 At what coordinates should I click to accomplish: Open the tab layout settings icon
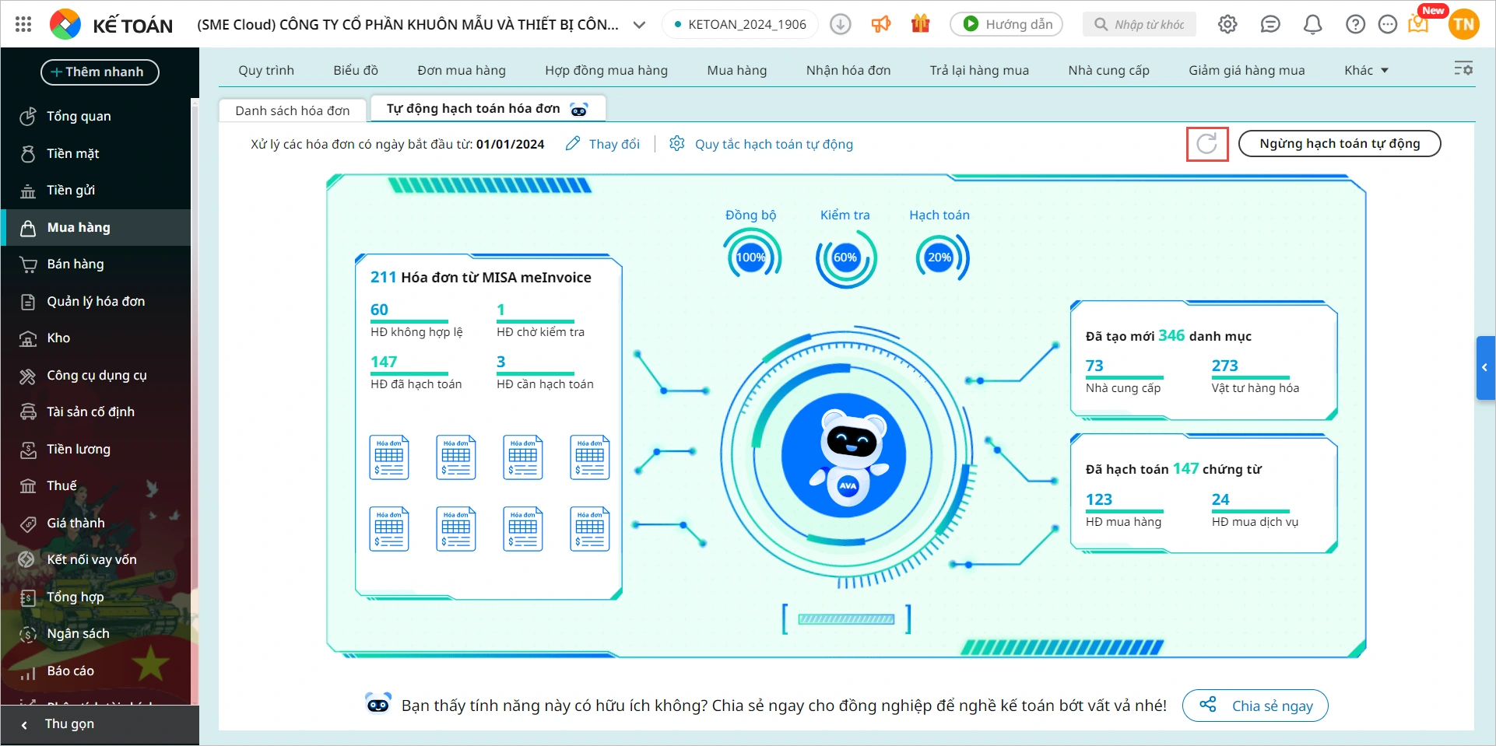[1463, 69]
